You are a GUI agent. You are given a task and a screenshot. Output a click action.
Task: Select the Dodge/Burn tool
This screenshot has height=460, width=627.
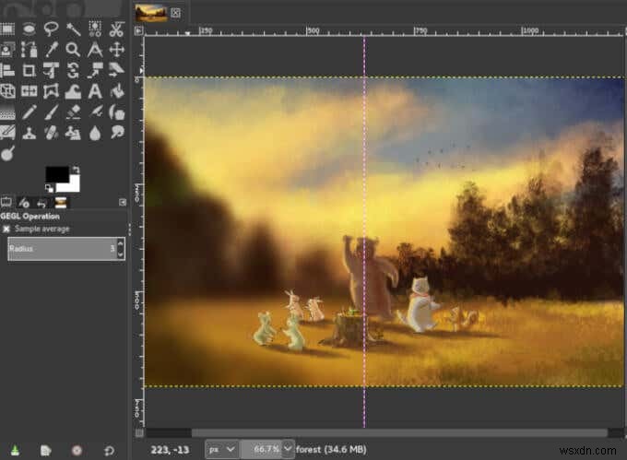(7, 153)
